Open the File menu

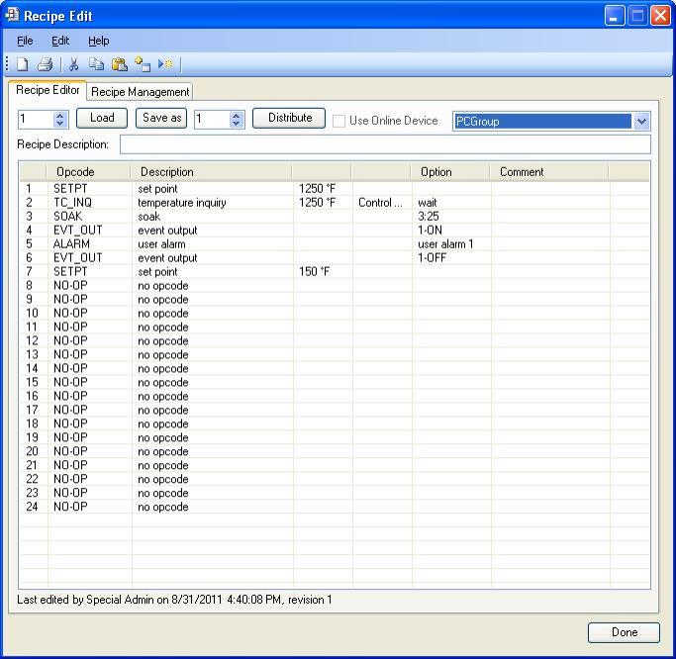(x=25, y=41)
